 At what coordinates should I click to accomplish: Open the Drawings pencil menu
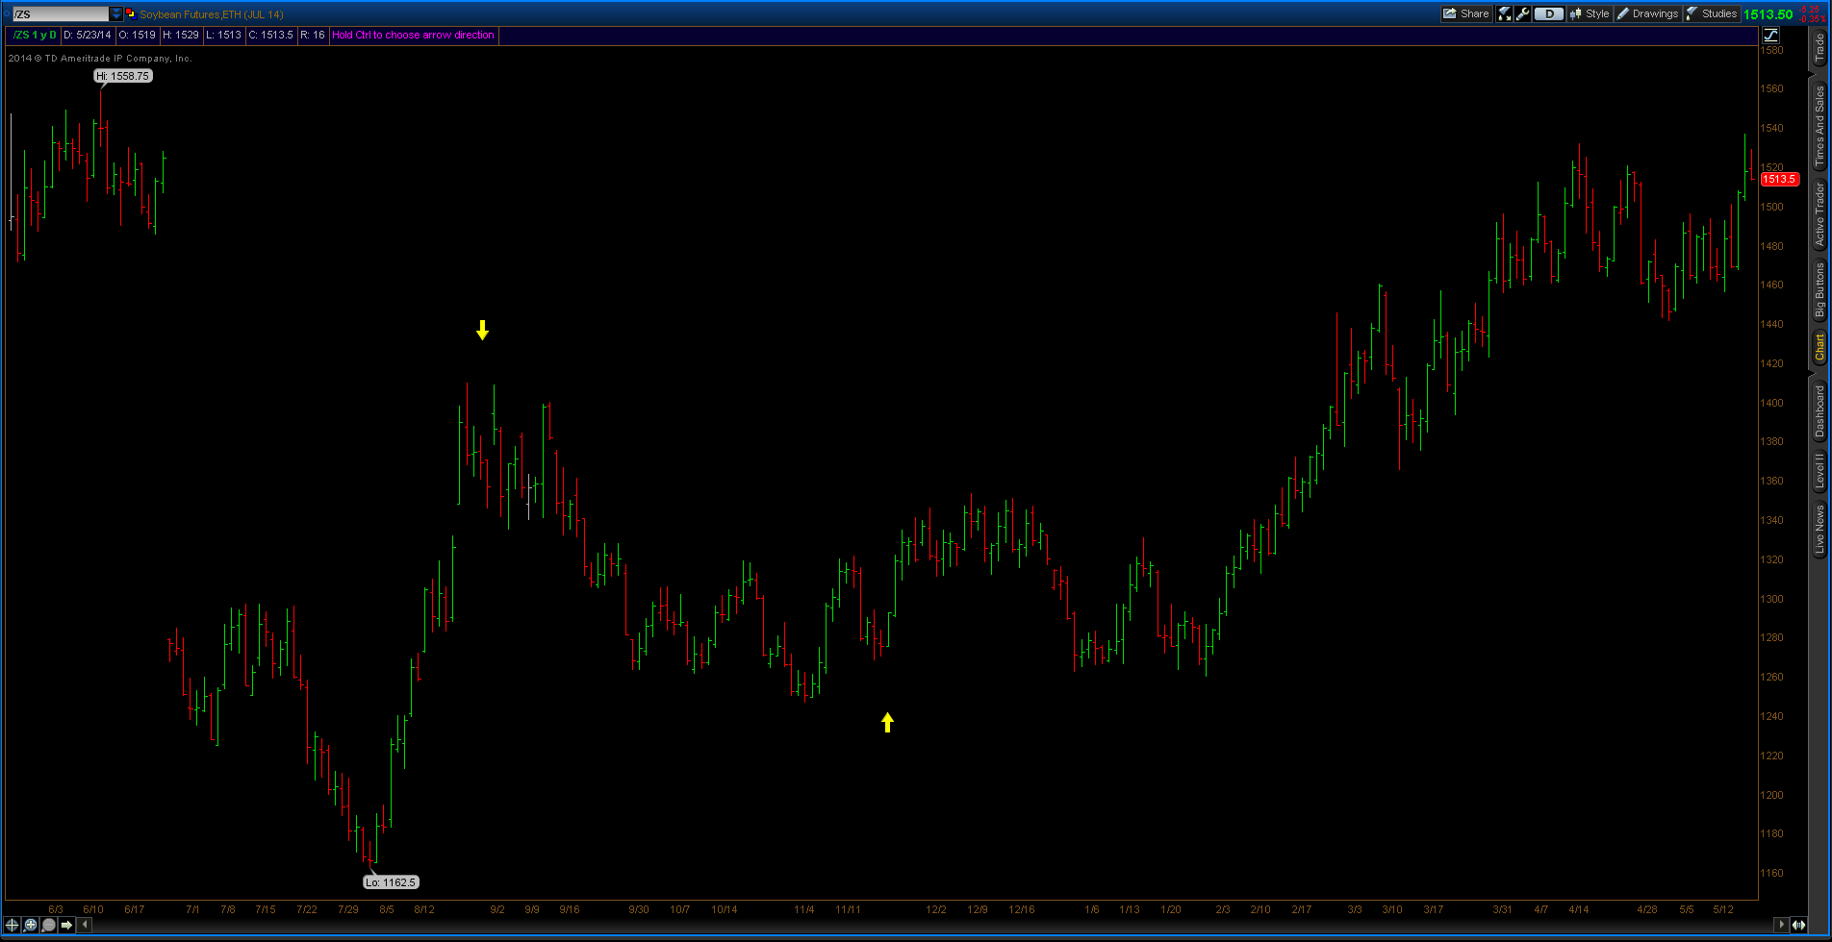tap(1648, 13)
